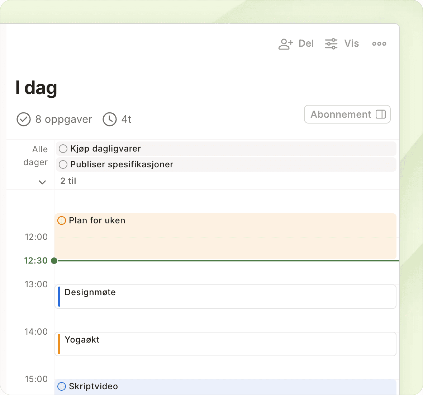423x395 pixels.
Task: Click the Del share button
Action: (306, 44)
